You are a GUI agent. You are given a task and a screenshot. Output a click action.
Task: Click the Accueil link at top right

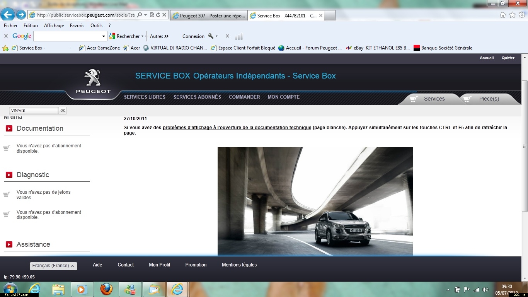[x=487, y=58]
